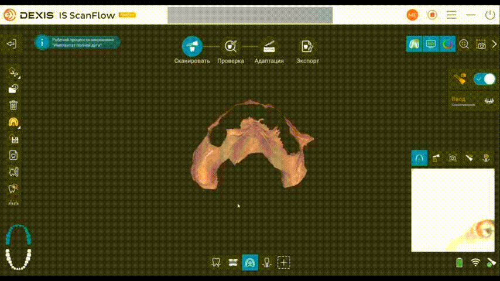Viewport: 500px width, 281px height.
Task: Click the save scan floppy icon
Action: pyautogui.click(x=13, y=139)
